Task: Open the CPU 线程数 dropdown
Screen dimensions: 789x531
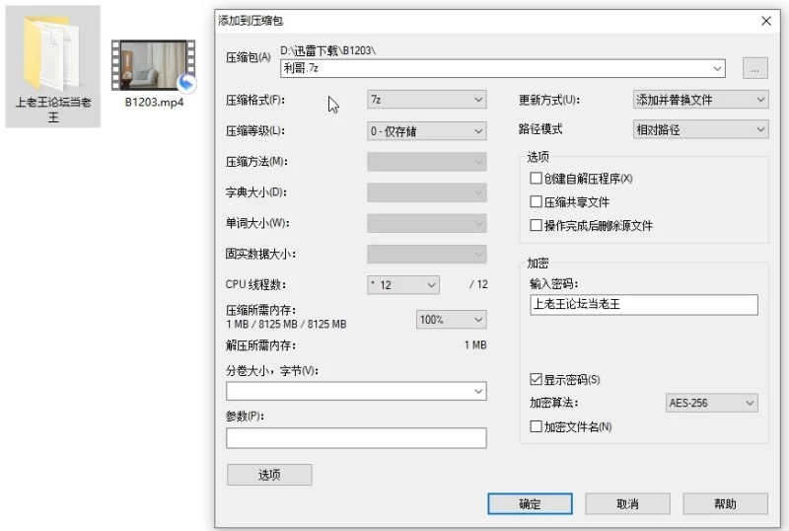Action: (402, 285)
